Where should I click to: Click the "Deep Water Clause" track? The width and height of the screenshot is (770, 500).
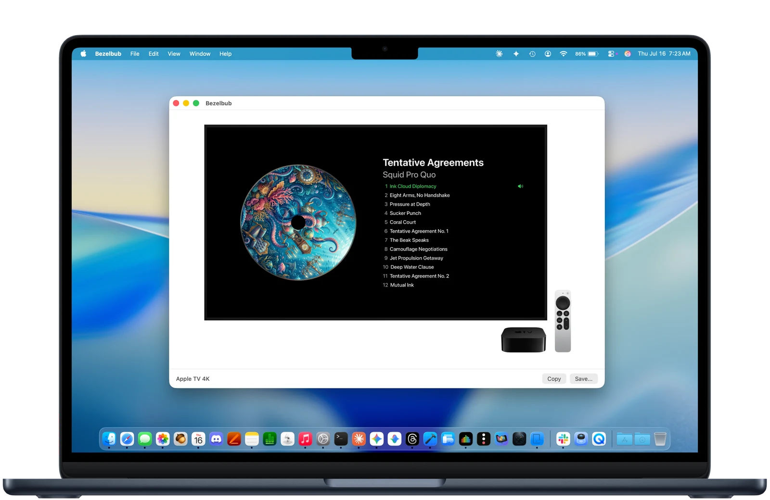pyautogui.click(x=412, y=267)
